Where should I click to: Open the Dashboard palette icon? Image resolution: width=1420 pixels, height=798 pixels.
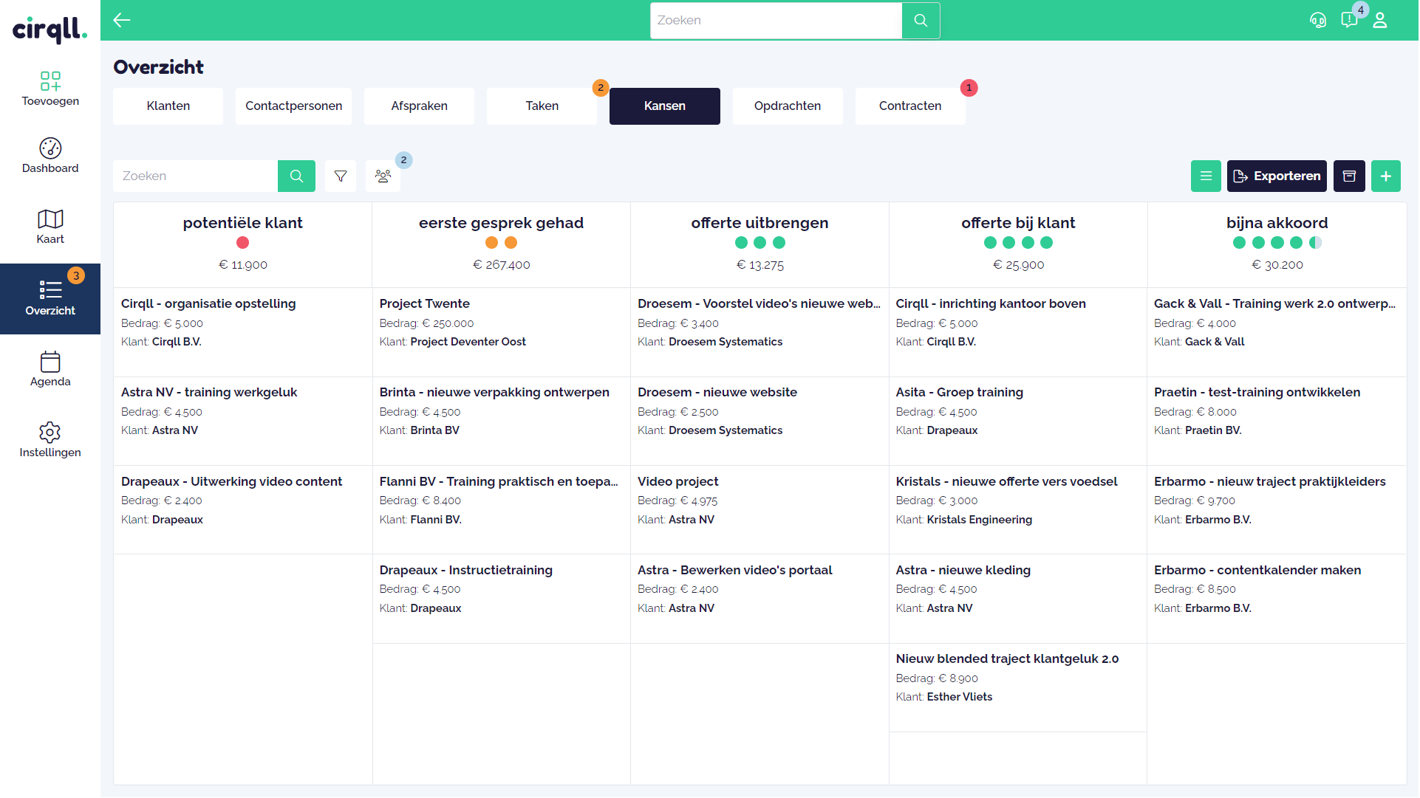[50, 147]
